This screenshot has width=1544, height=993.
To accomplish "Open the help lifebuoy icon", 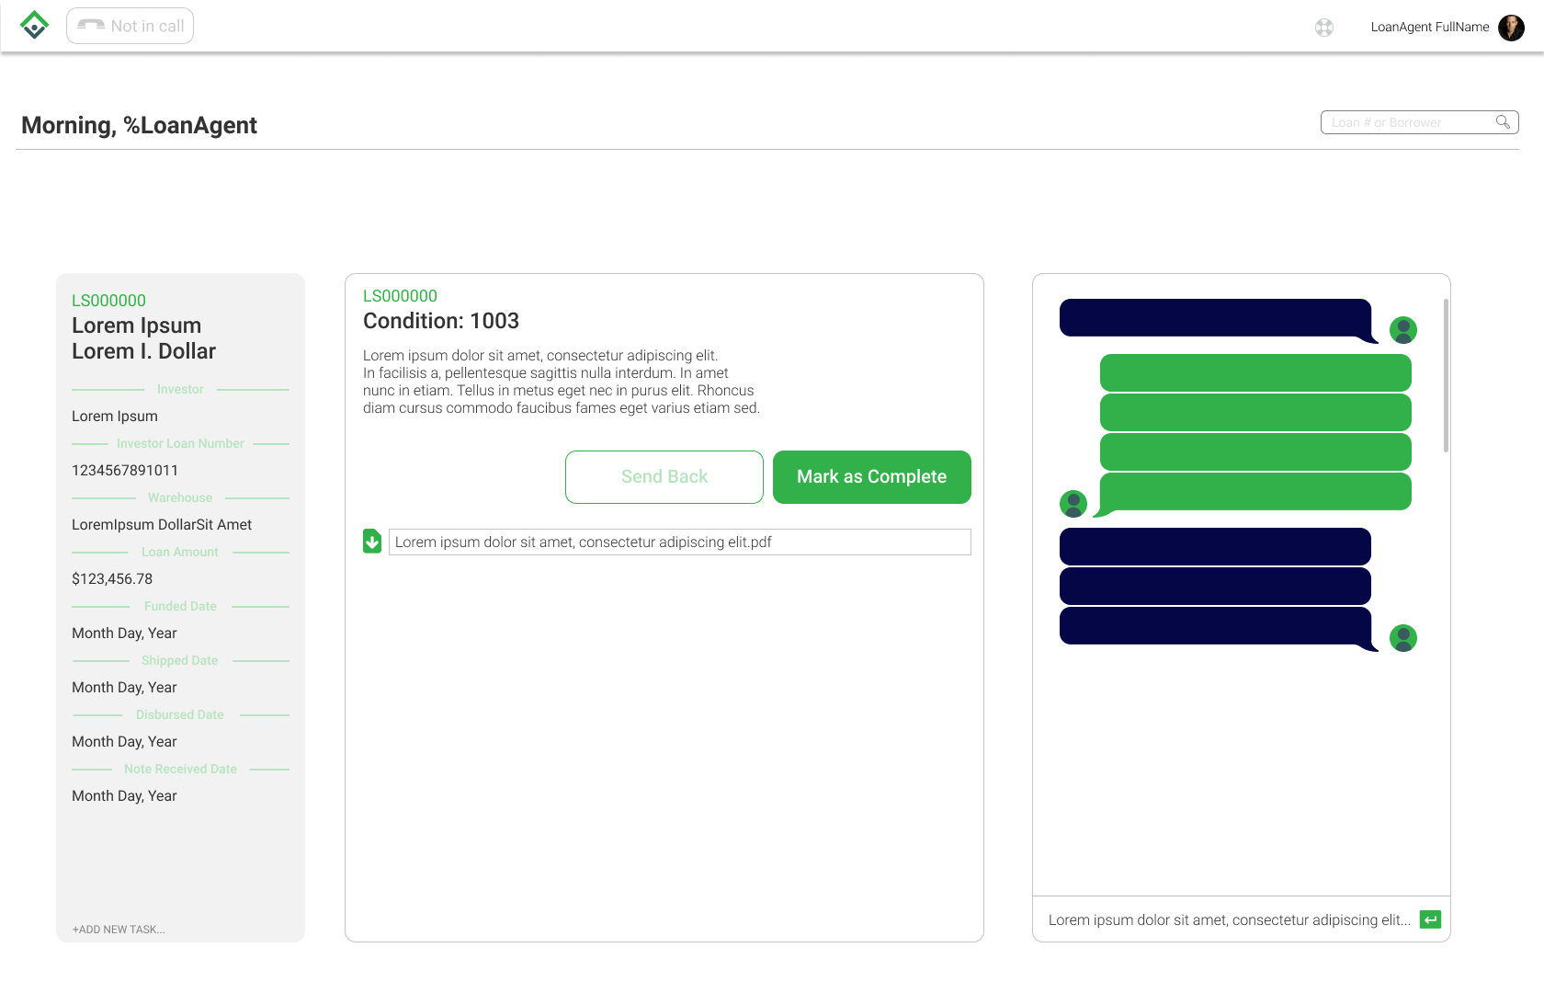I will [1324, 28].
